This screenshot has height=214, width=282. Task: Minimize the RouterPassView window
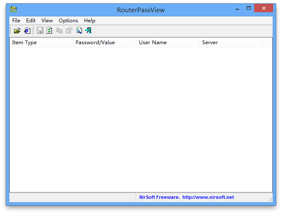(x=237, y=8)
